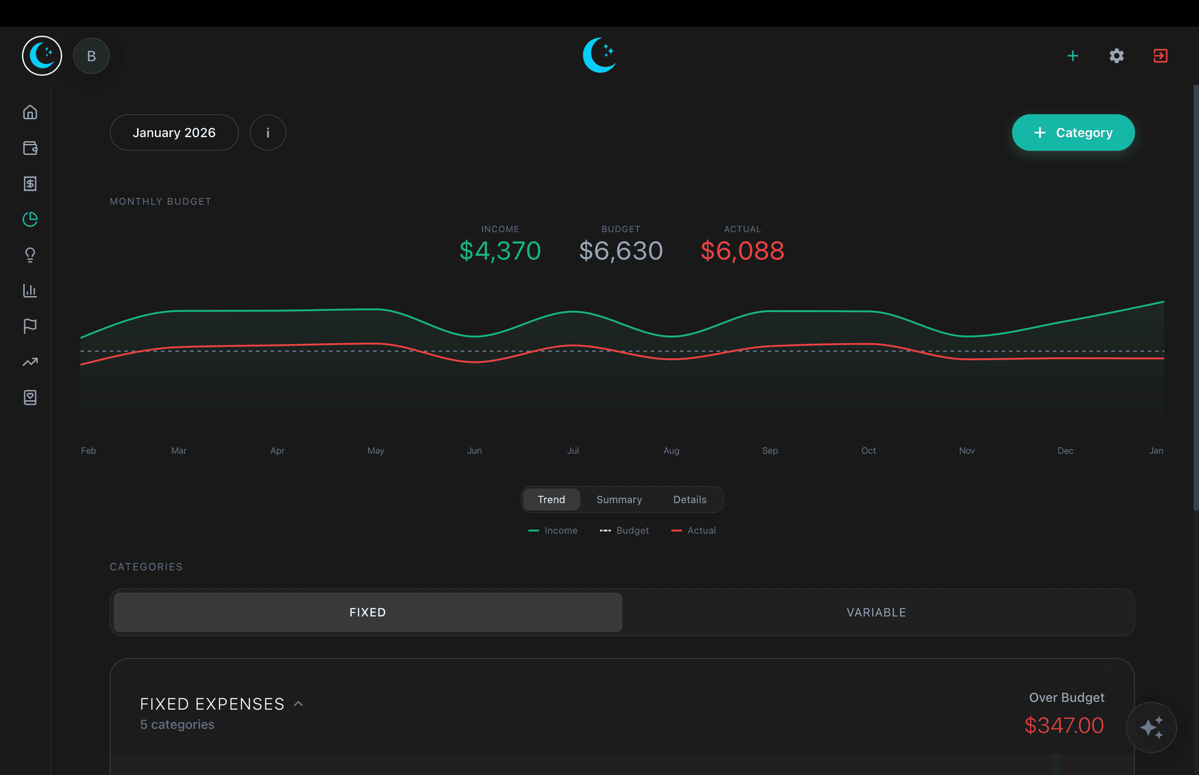Open the sparkle AI assistant button

(1151, 727)
